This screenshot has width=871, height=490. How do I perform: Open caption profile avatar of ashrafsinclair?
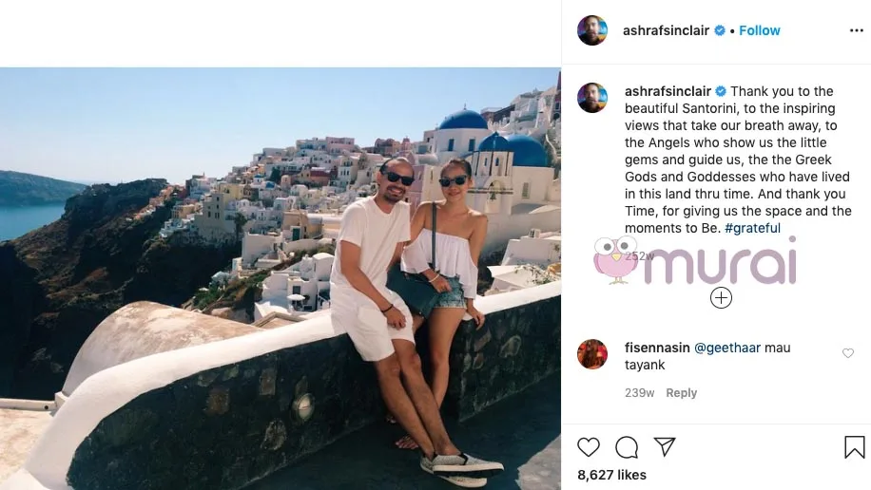point(592,98)
